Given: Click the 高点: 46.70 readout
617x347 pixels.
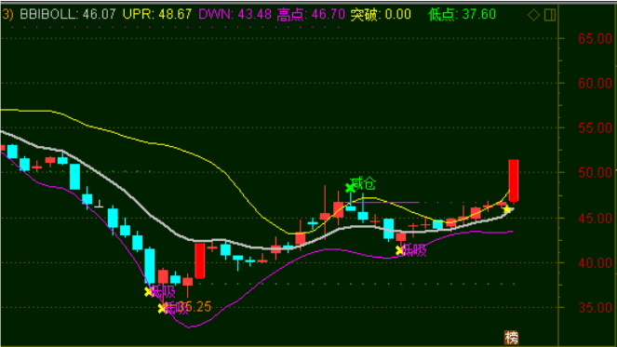Looking at the screenshot, I should coord(311,15).
